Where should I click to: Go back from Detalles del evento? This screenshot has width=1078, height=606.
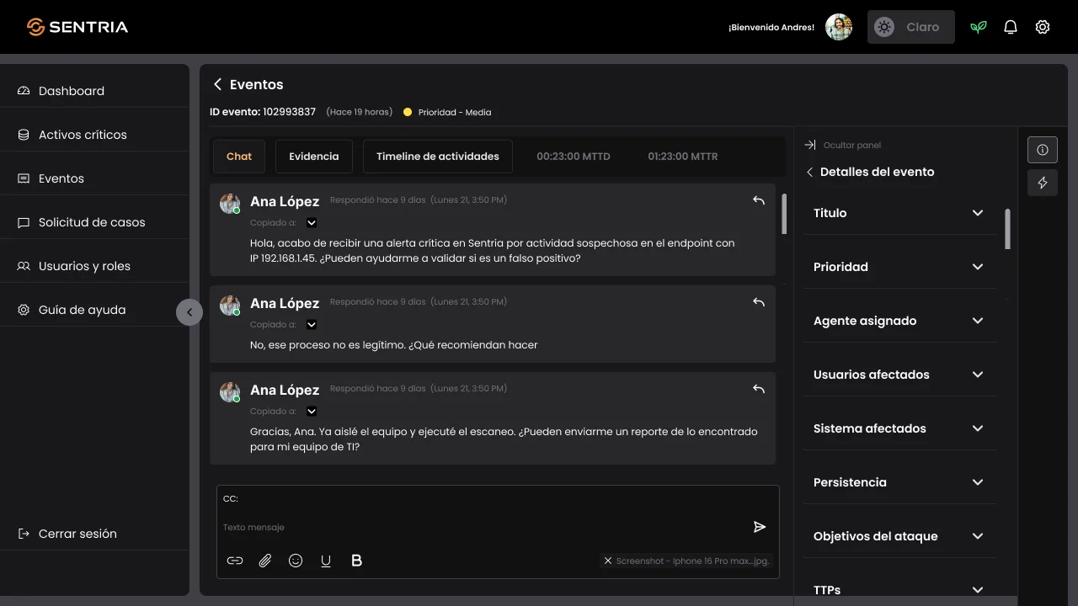coord(809,172)
